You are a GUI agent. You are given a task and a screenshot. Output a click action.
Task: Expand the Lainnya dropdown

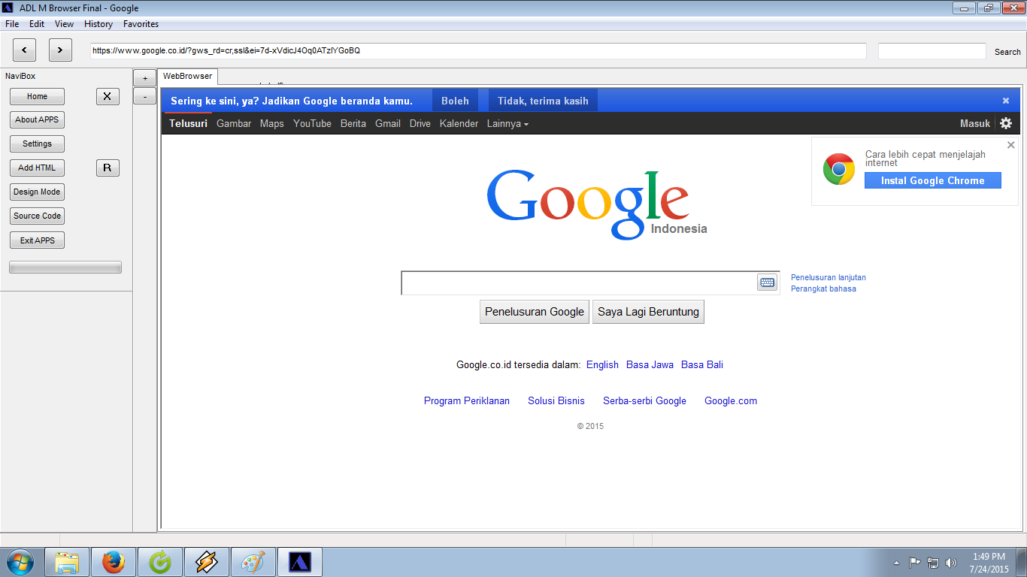[507, 123]
